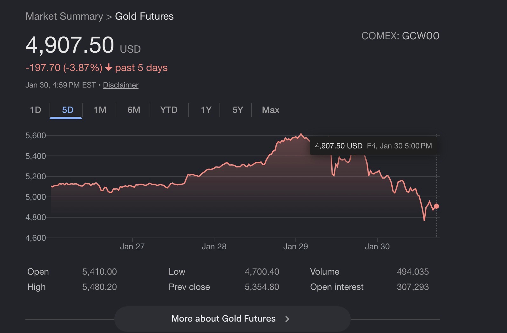Screen dimensions: 507x333
Task: Click the chevron arrow beside More about Gold Futures
Action: pyautogui.click(x=287, y=319)
